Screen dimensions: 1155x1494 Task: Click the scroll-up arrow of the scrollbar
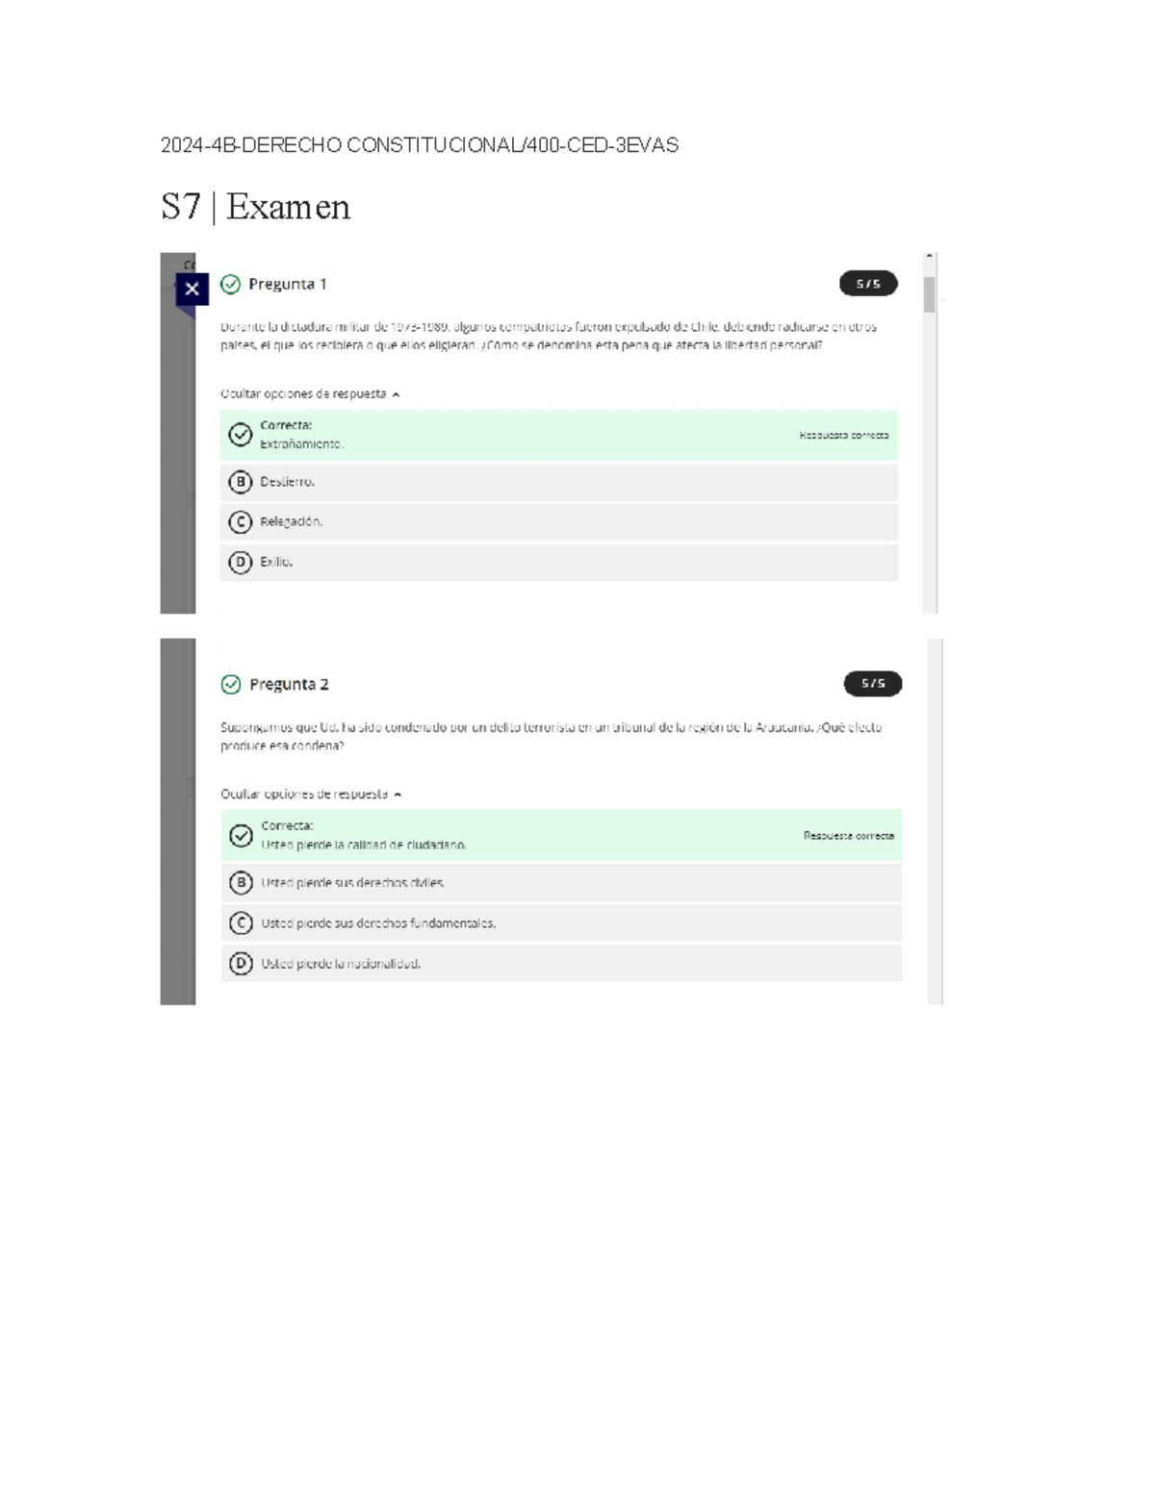coord(929,257)
